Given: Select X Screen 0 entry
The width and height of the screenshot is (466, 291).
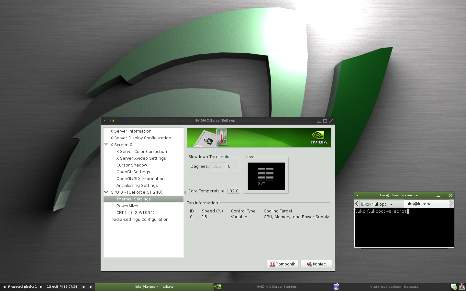Looking at the screenshot, I should (x=121, y=145).
